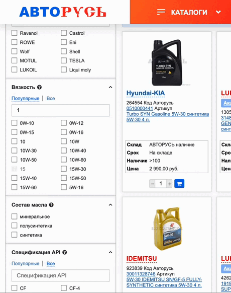The image size is (231, 293).
Task: Filter by 10W-30 viscosity
Action: point(15,151)
